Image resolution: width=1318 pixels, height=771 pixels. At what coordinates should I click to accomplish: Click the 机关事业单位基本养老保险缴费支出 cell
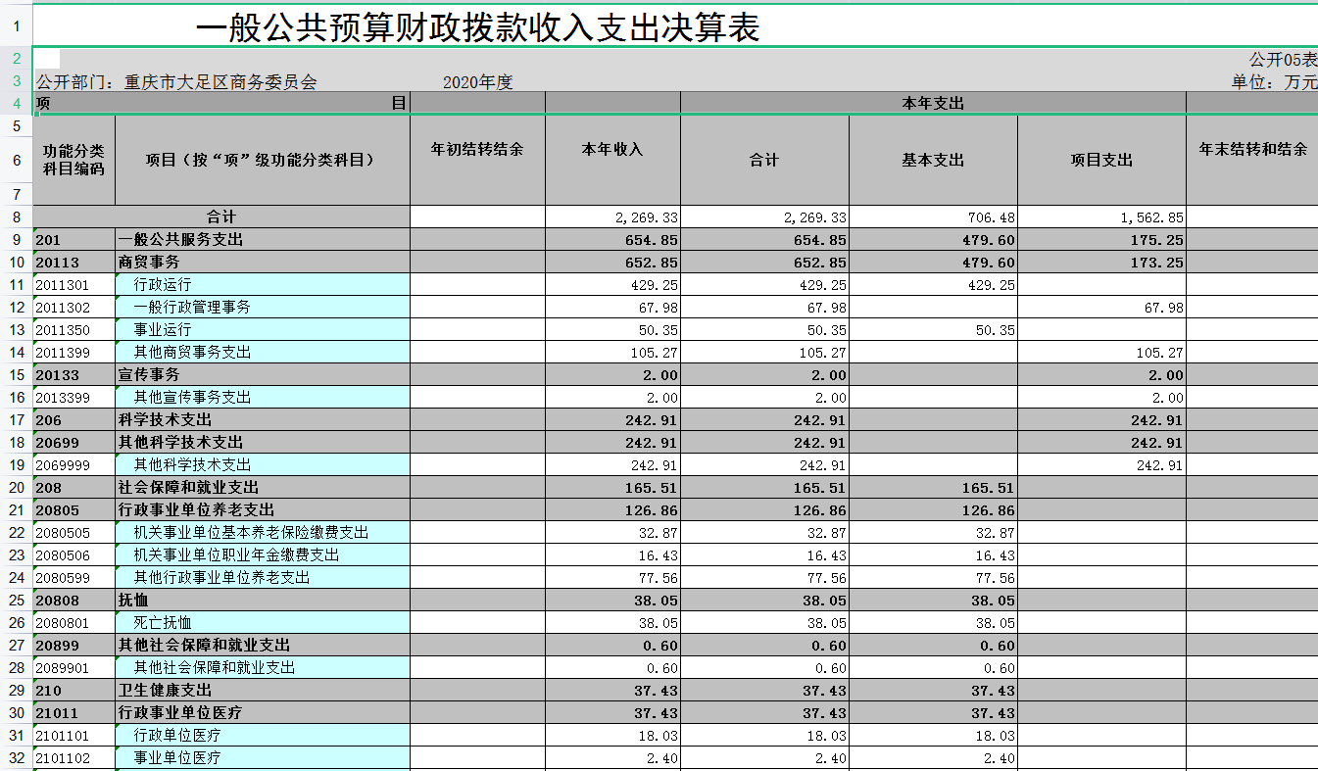tap(262, 532)
